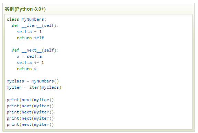Select the line 'x = self.a'
This screenshot has height=133, width=198.
pyautogui.click(x=29, y=56)
